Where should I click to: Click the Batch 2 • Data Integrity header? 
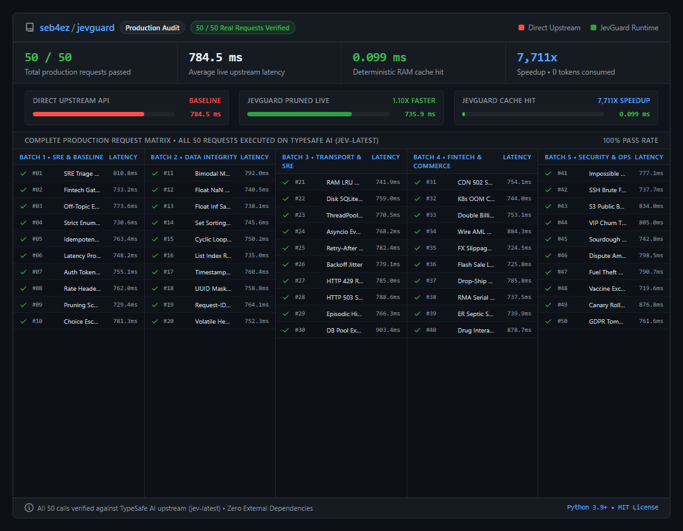tap(194, 157)
